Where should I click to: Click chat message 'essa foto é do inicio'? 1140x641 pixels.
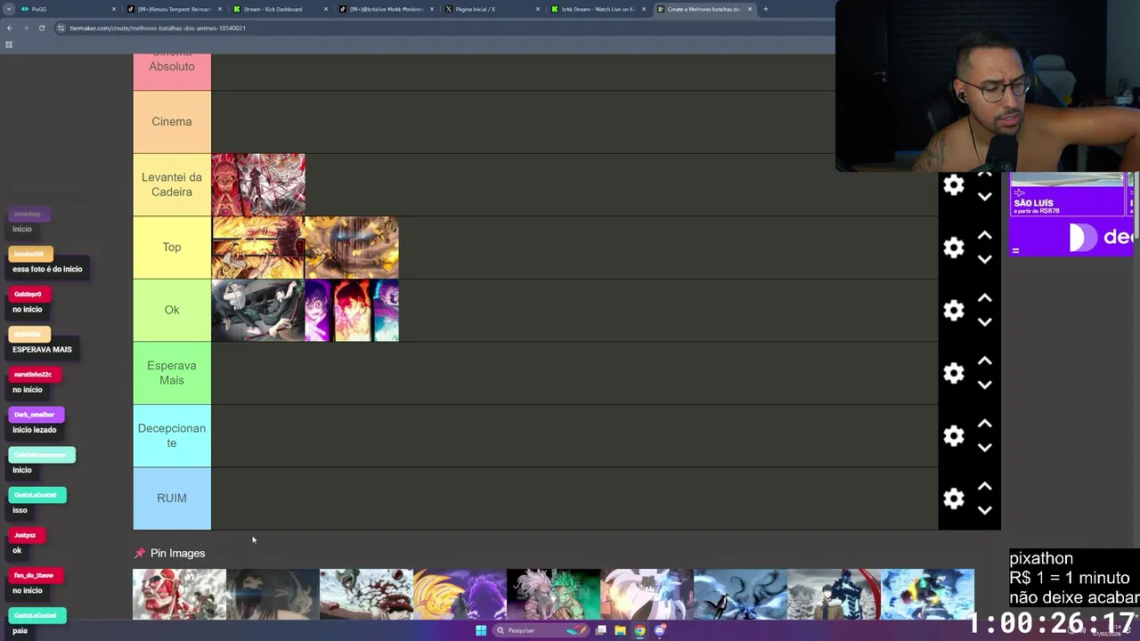(47, 269)
